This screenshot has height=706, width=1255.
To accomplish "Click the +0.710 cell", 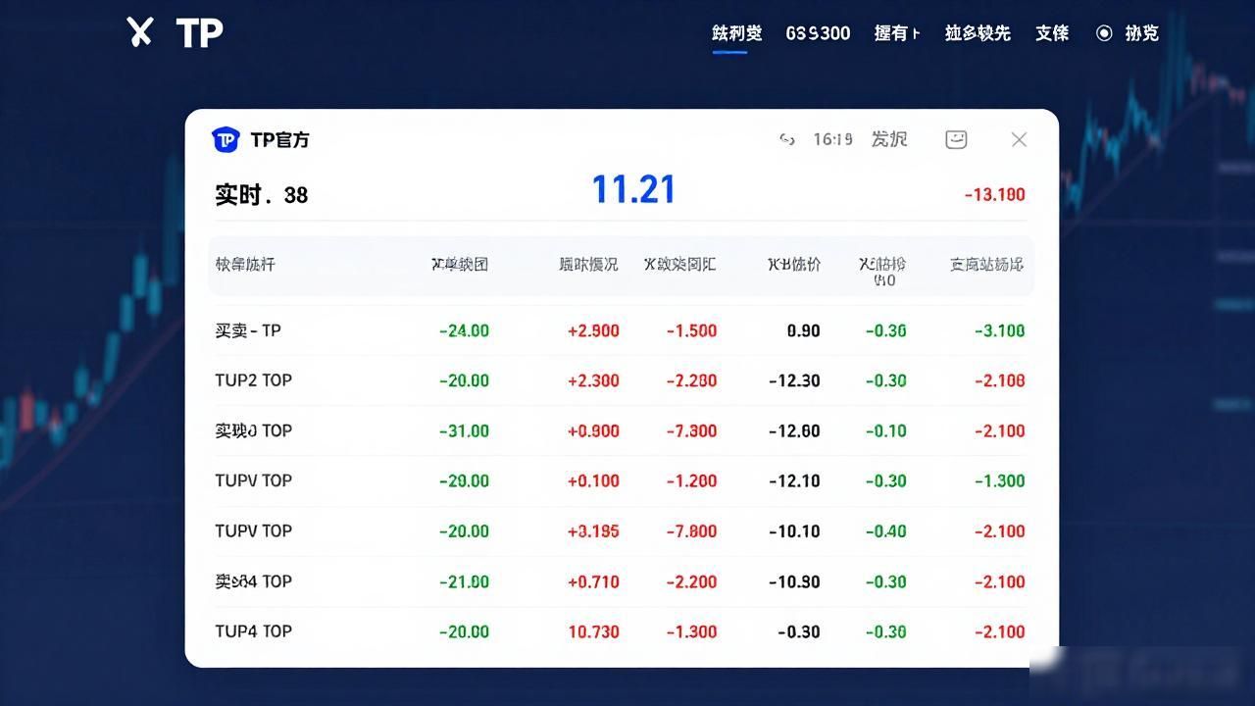I will (x=593, y=581).
